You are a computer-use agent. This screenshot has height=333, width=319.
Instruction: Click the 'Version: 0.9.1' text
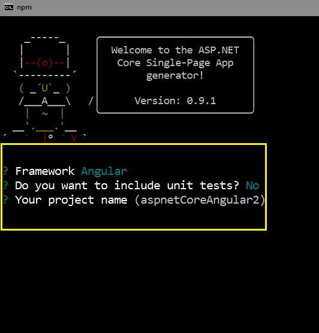[175, 101]
